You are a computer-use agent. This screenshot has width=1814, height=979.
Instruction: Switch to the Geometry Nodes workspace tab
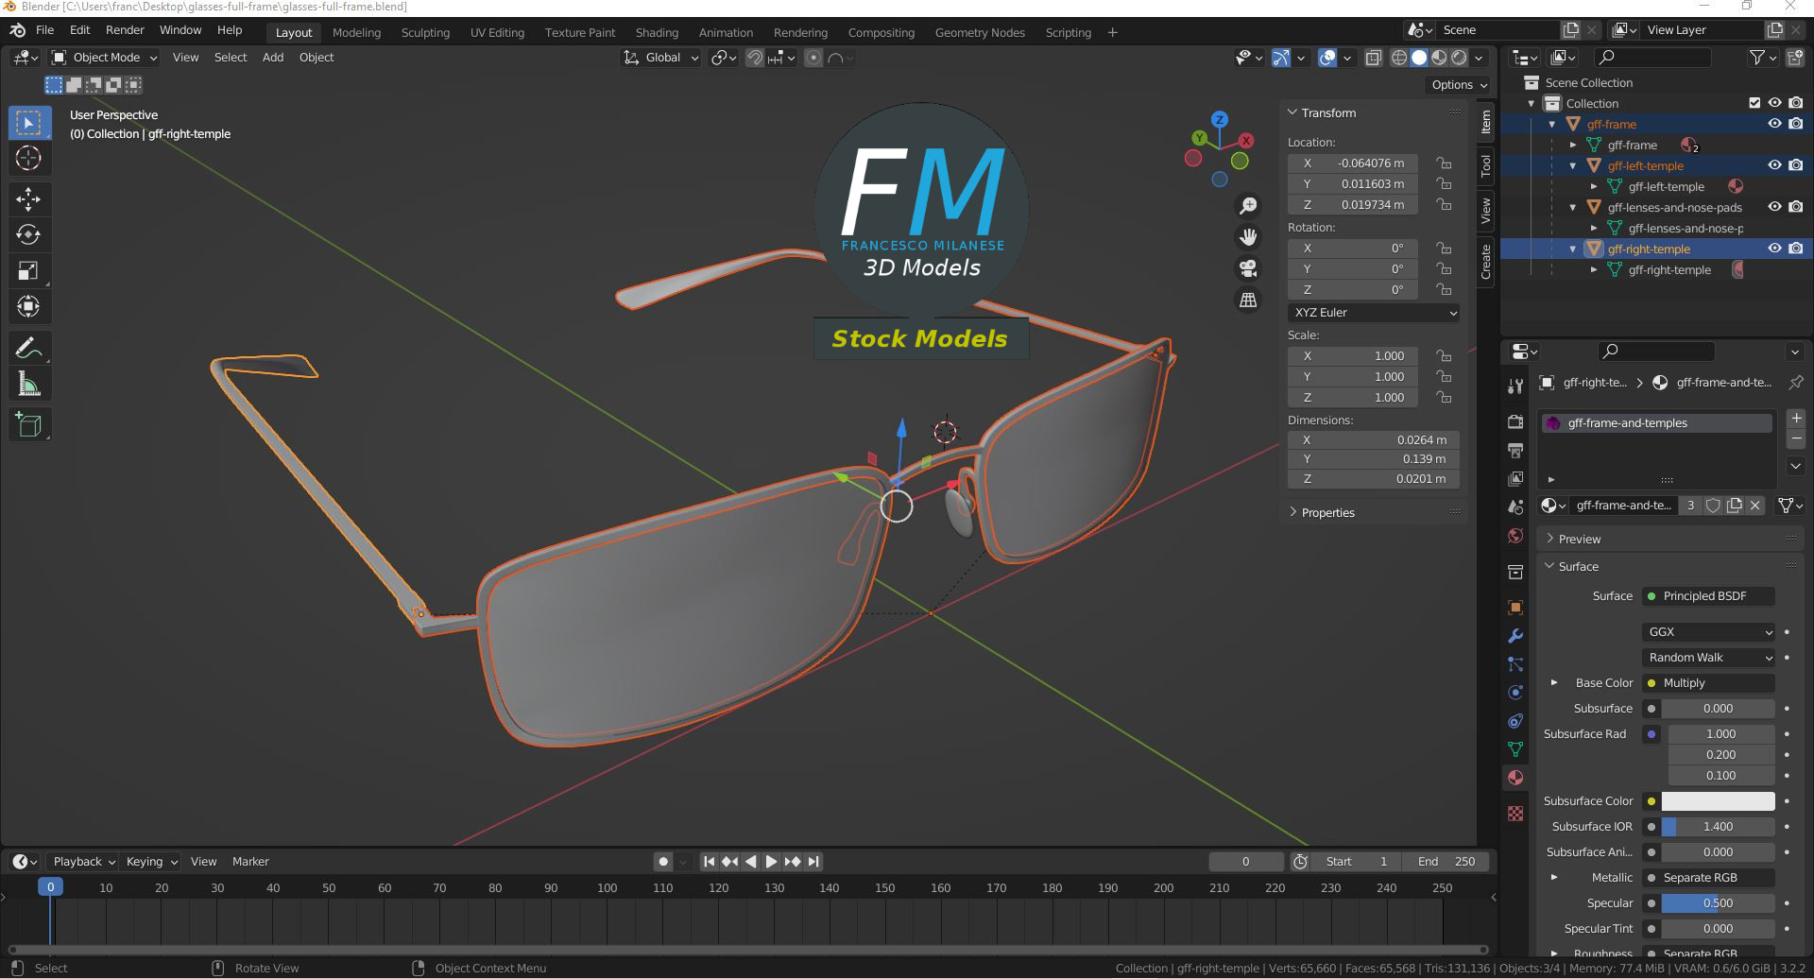[x=980, y=32]
